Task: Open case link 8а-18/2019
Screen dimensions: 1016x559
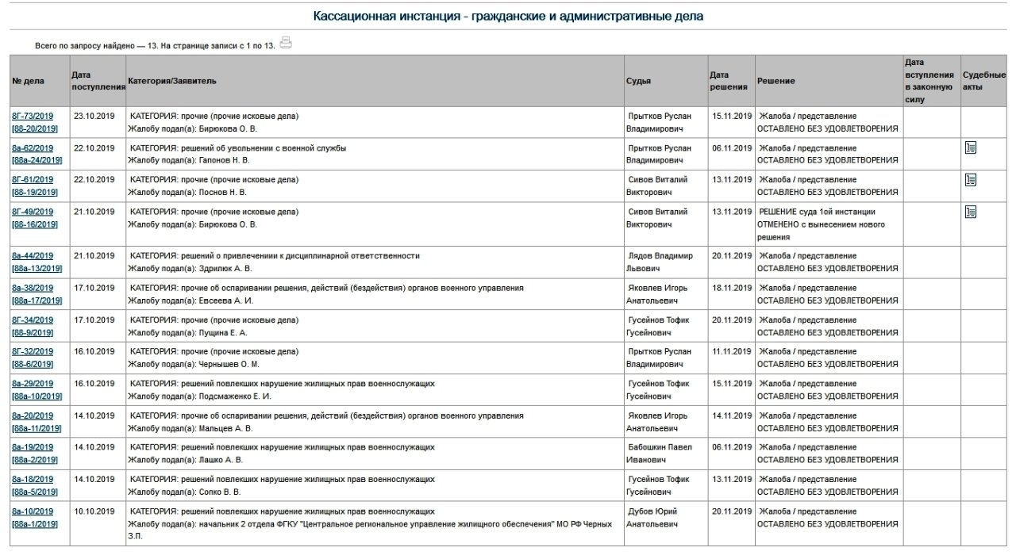Action: pyautogui.click(x=33, y=480)
